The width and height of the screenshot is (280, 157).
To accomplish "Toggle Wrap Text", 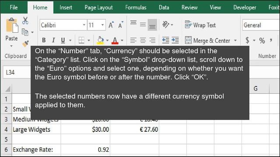I will point(200,25).
